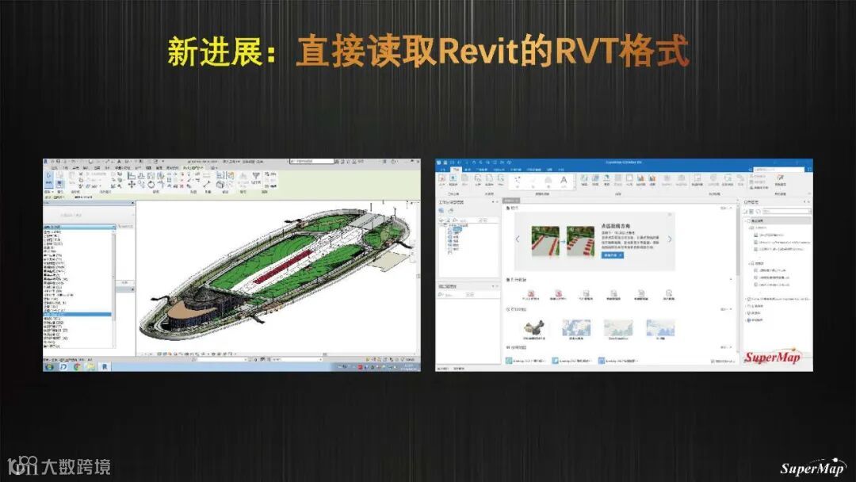The image size is (856, 482).
Task: Select the Move four-arrow tool in Revit
Action: tap(132, 185)
